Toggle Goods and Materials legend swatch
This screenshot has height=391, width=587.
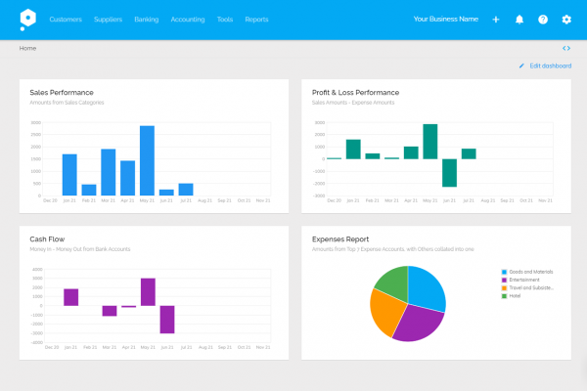tap(504, 273)
